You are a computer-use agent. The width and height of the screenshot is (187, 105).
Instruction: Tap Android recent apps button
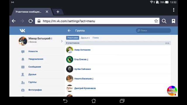pyautogui.click(x=122, y=101)
